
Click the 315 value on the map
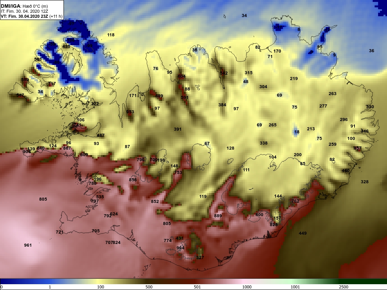coord(248,73)
